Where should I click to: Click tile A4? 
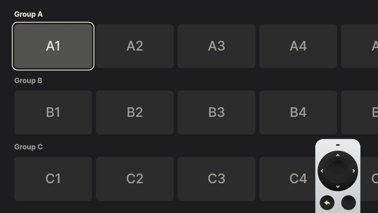(x=298, y=46)
